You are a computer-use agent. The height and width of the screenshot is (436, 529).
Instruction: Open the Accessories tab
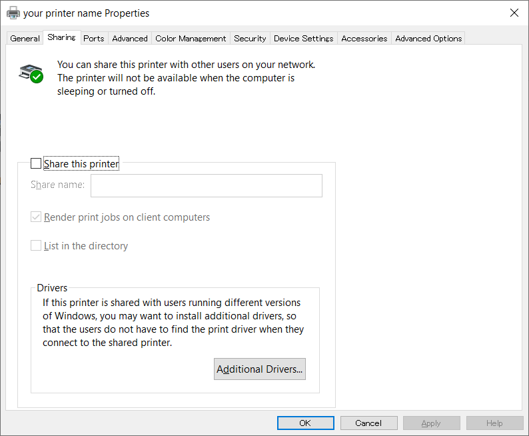364,39
